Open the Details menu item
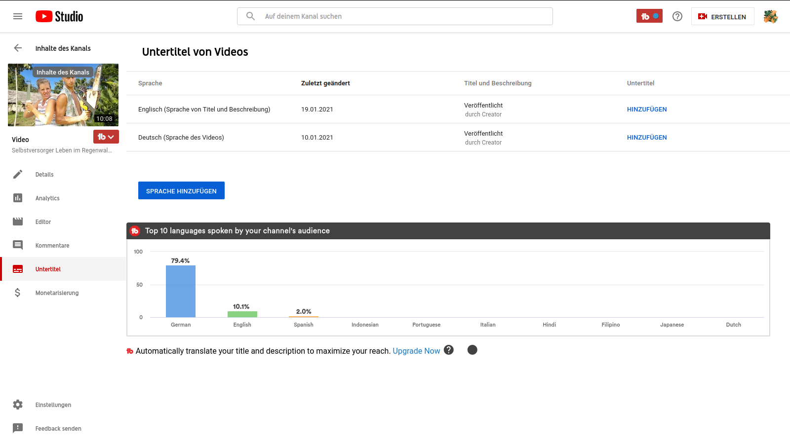The image size is (790, 444). [x=44, y=174]
